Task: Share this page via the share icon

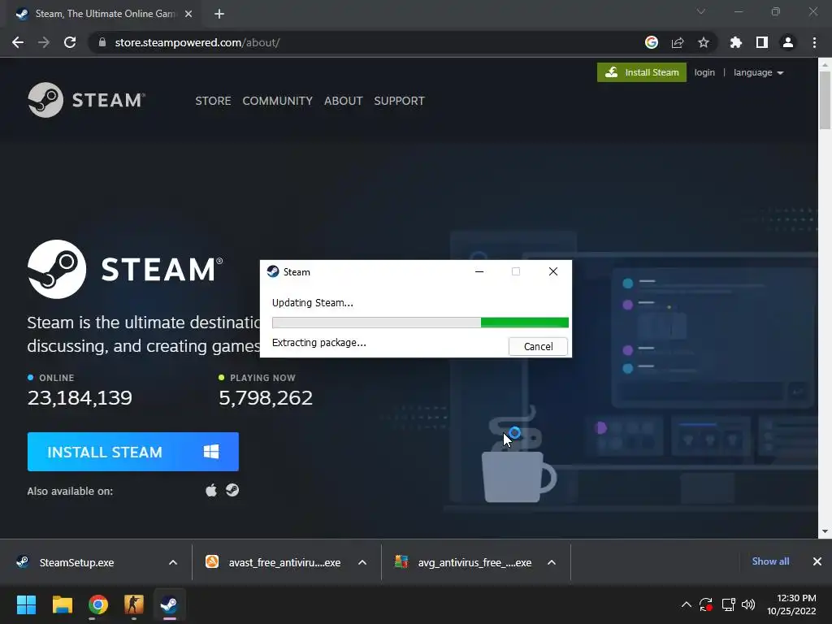Action: [678, 42]
